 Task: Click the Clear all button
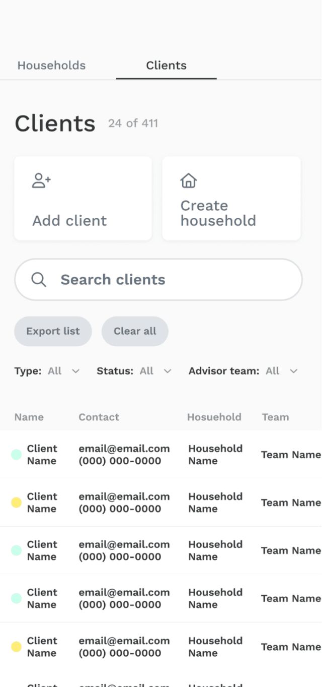135,331
